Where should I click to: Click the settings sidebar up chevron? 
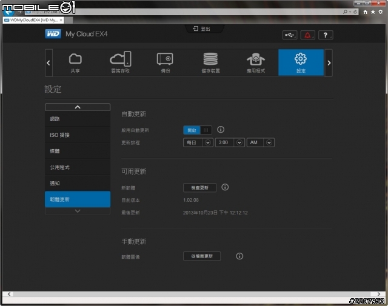[78, 107]
